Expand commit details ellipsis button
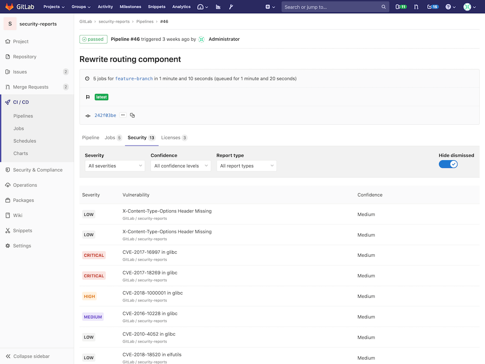 pyautogui.click(x=123, y=116)
